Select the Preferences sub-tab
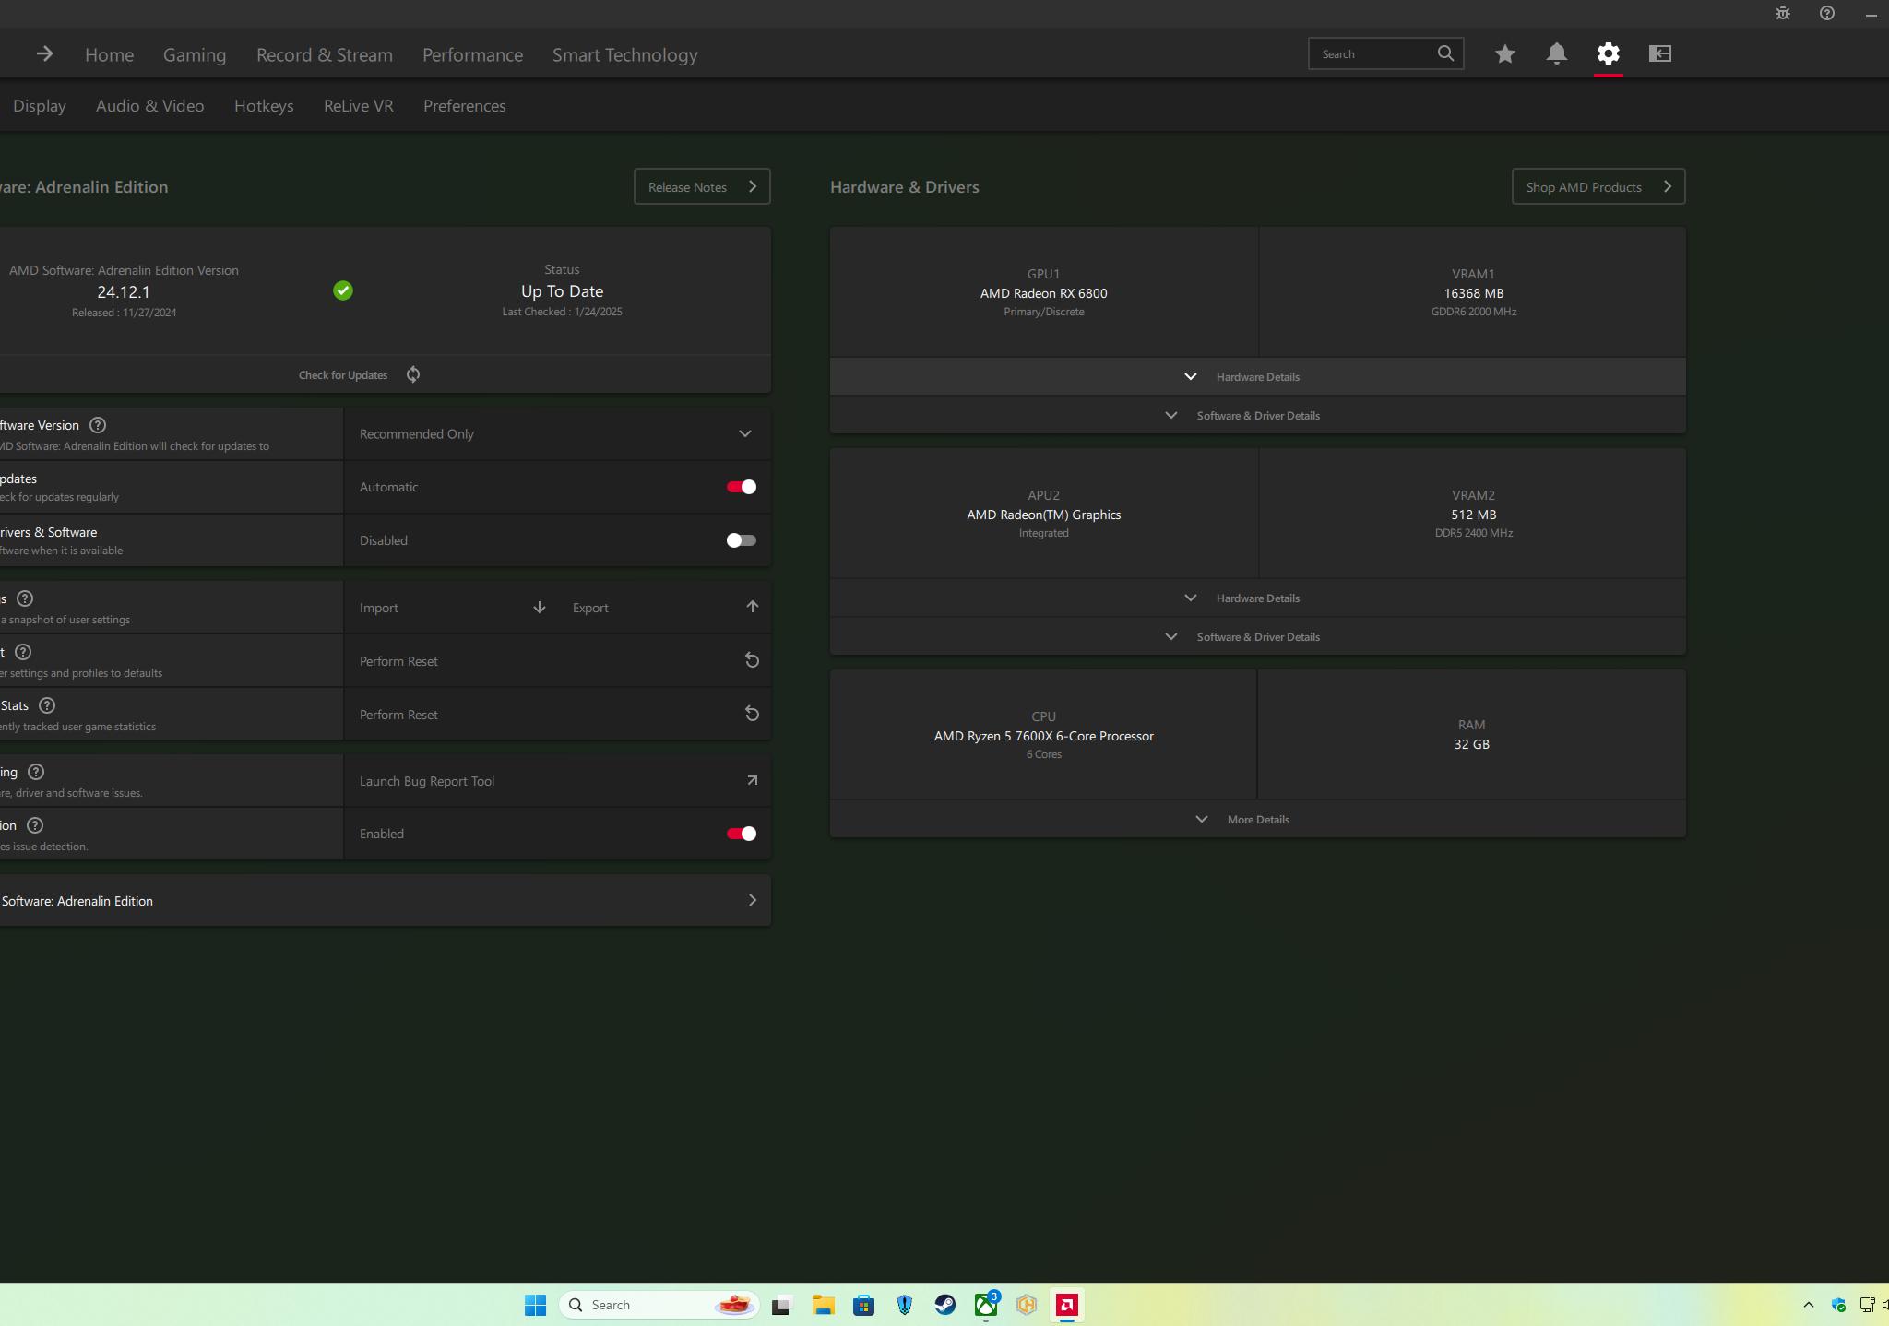The width and height of the screenshot is (1889, 1326). [465, 106]
